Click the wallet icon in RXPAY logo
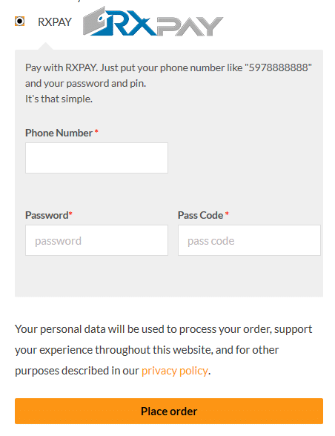 click(x=96, y=22)
